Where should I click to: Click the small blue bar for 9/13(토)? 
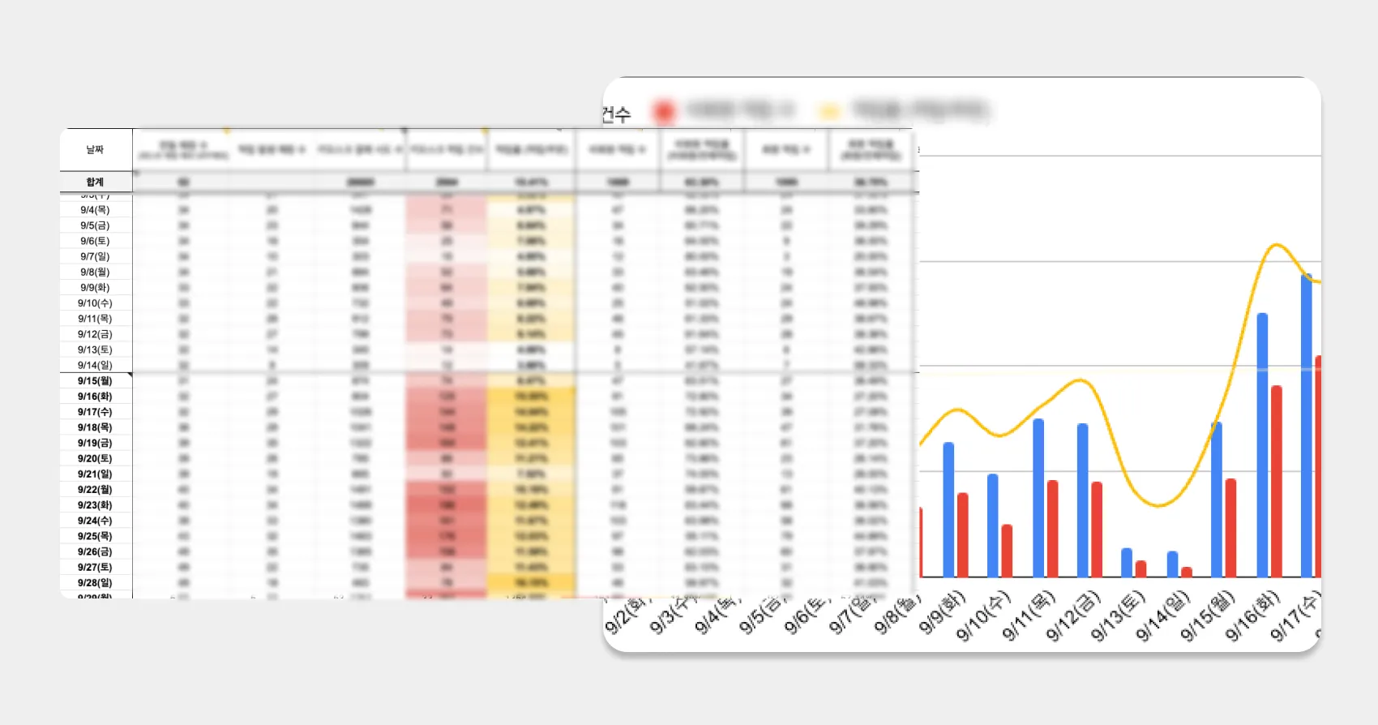point(1127,562)
